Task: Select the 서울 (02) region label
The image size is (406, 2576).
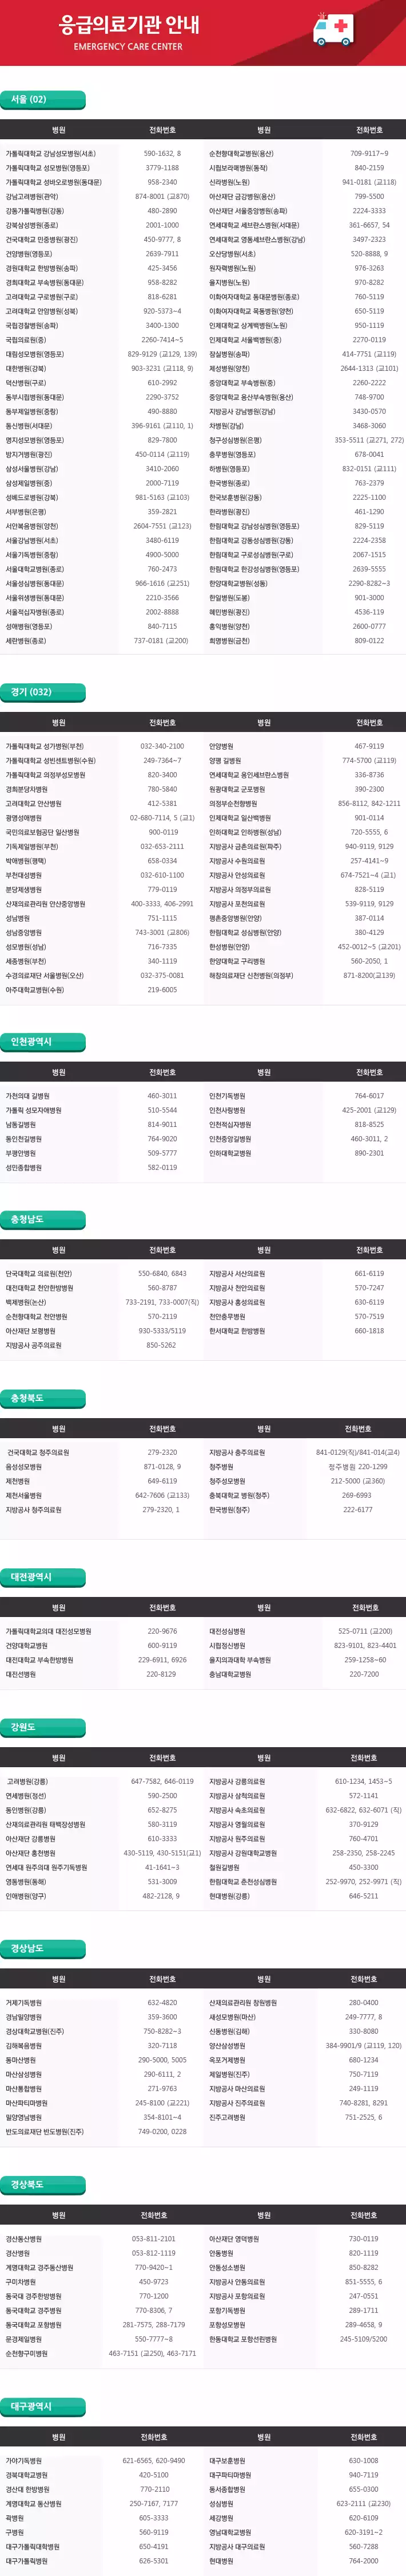Action: (29, 100)
